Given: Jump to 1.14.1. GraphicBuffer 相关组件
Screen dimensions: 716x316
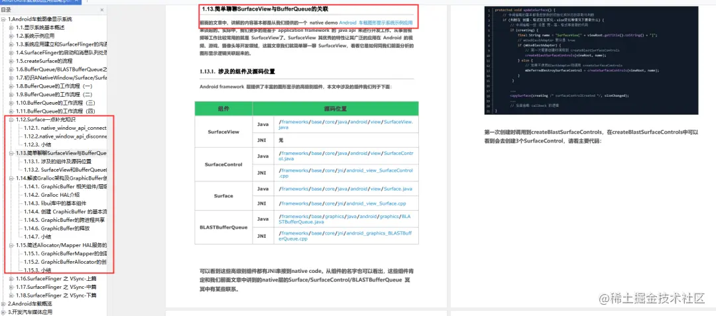Looking at the screenshot, I should pos(65,187).
